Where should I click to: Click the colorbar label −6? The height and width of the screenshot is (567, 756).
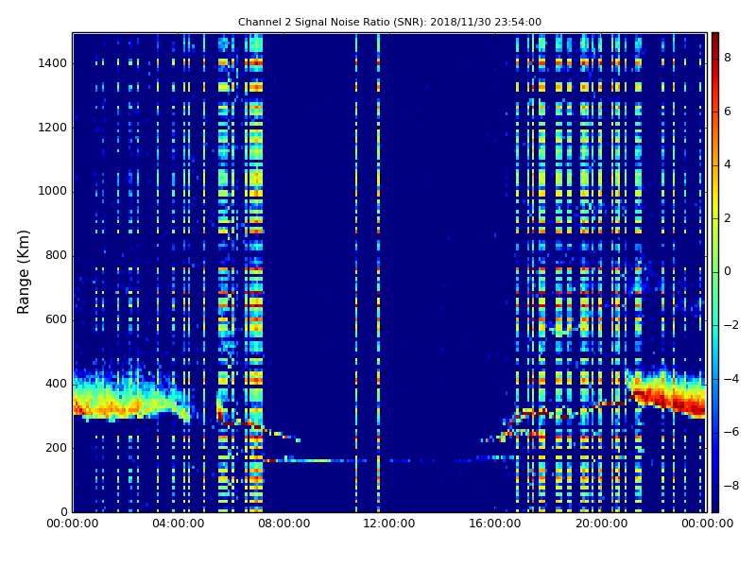pos(731,432)
